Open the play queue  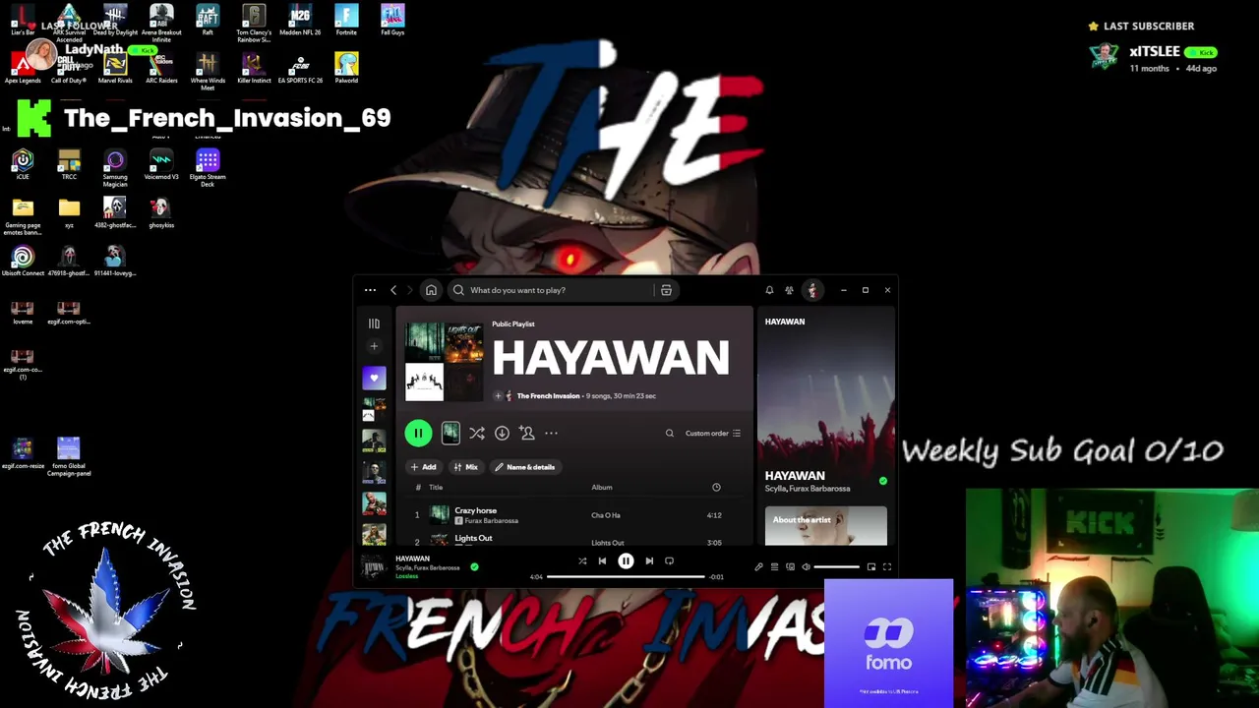coord(774,566)
